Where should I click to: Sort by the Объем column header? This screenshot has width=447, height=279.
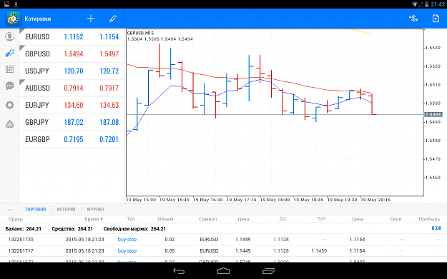pyautogui.click(x=165, y=219)
